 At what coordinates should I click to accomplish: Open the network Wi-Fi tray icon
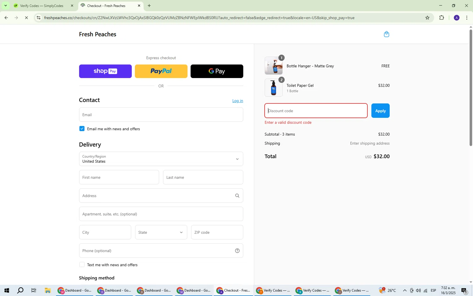click(425, 291)
